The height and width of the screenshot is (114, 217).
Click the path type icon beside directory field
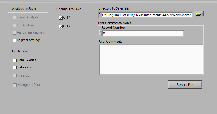(x=100, y=15)
